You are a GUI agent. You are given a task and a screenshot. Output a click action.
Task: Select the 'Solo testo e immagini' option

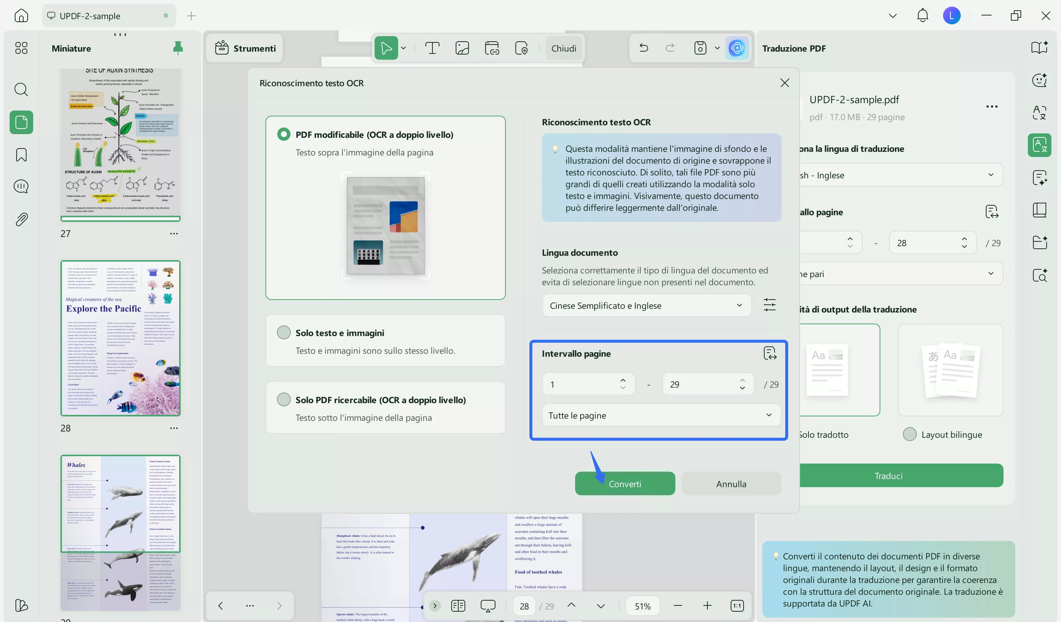tap(284, 332)
